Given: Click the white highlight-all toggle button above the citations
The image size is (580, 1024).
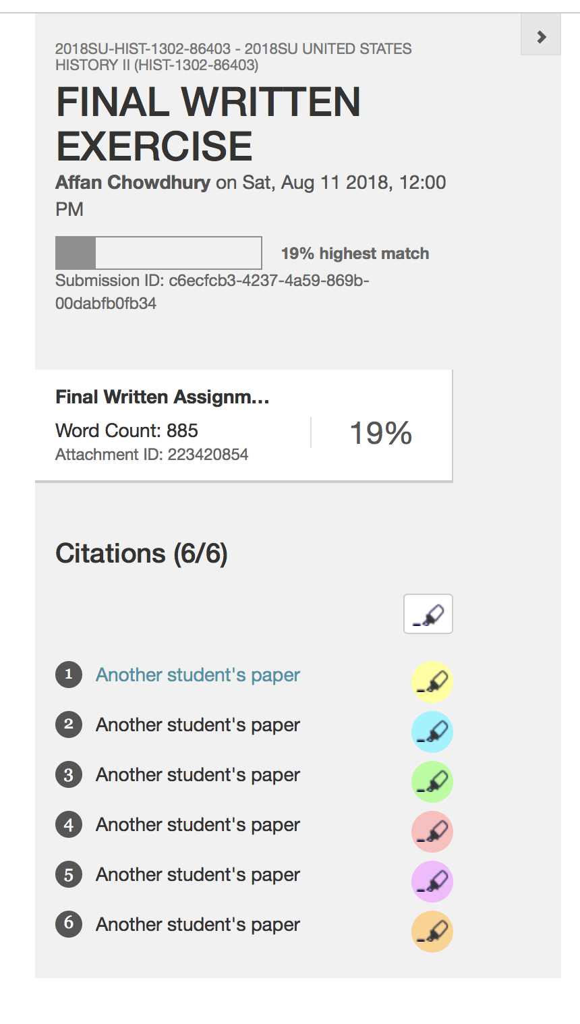Looking at the screenshot, I should tap(428, 614).
